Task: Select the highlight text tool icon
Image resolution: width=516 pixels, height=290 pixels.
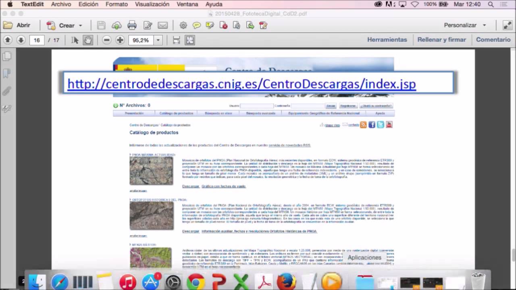Action: coord(210,25)
